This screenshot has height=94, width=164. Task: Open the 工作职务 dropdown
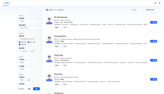pos(29,69)
